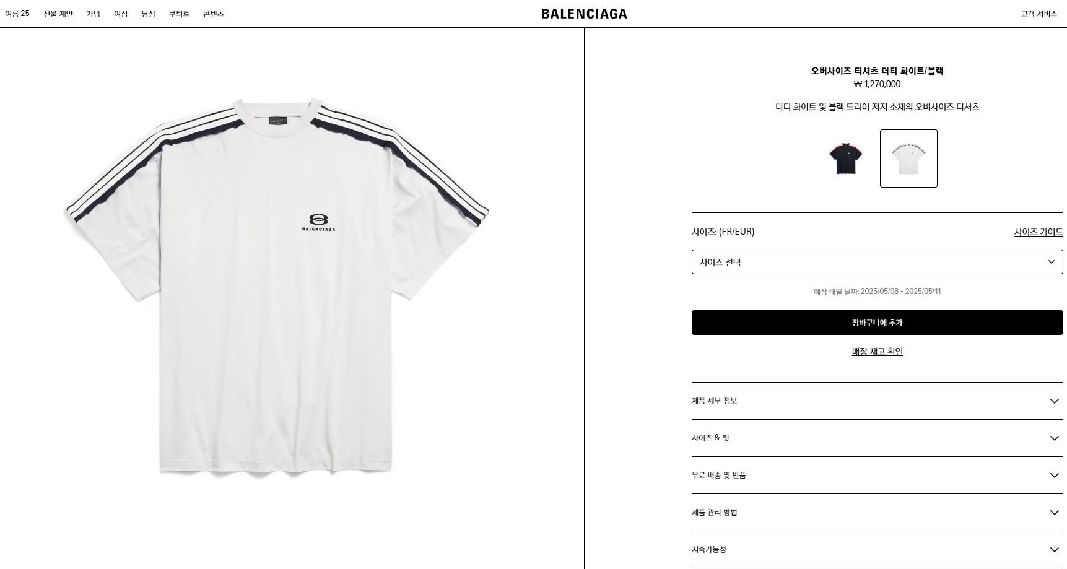Screen dimensions: 1067x569
Task: Check store stock via 매장 재고 확인
Action: pyautogui.click(x=877, y=352)
